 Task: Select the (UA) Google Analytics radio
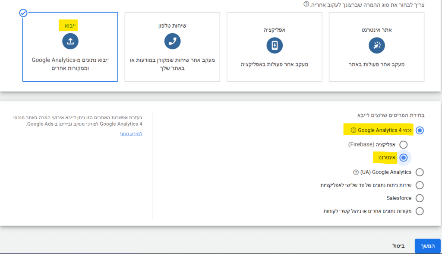point(420,172)
